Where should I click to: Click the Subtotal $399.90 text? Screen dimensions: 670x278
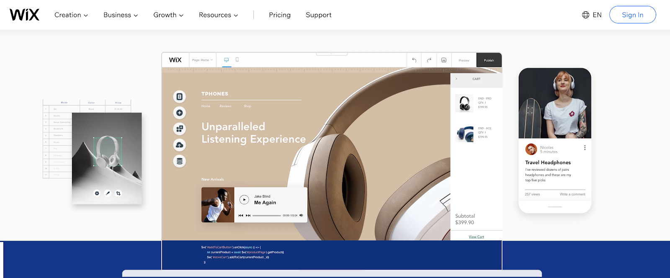(x=465, y=219)
